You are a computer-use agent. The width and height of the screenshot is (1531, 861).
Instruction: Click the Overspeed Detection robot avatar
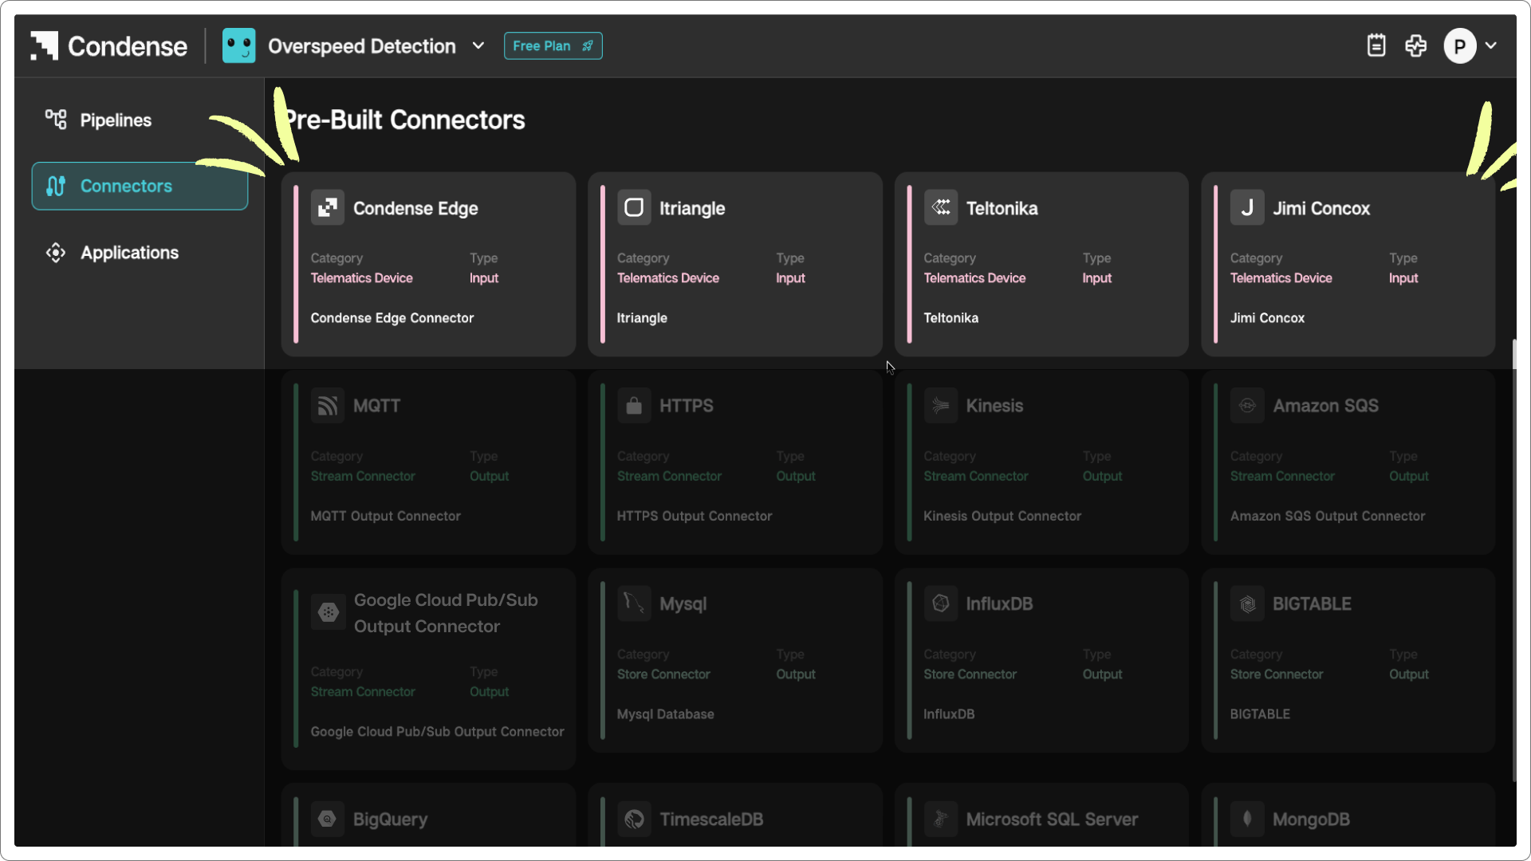[x=238, y=45]
